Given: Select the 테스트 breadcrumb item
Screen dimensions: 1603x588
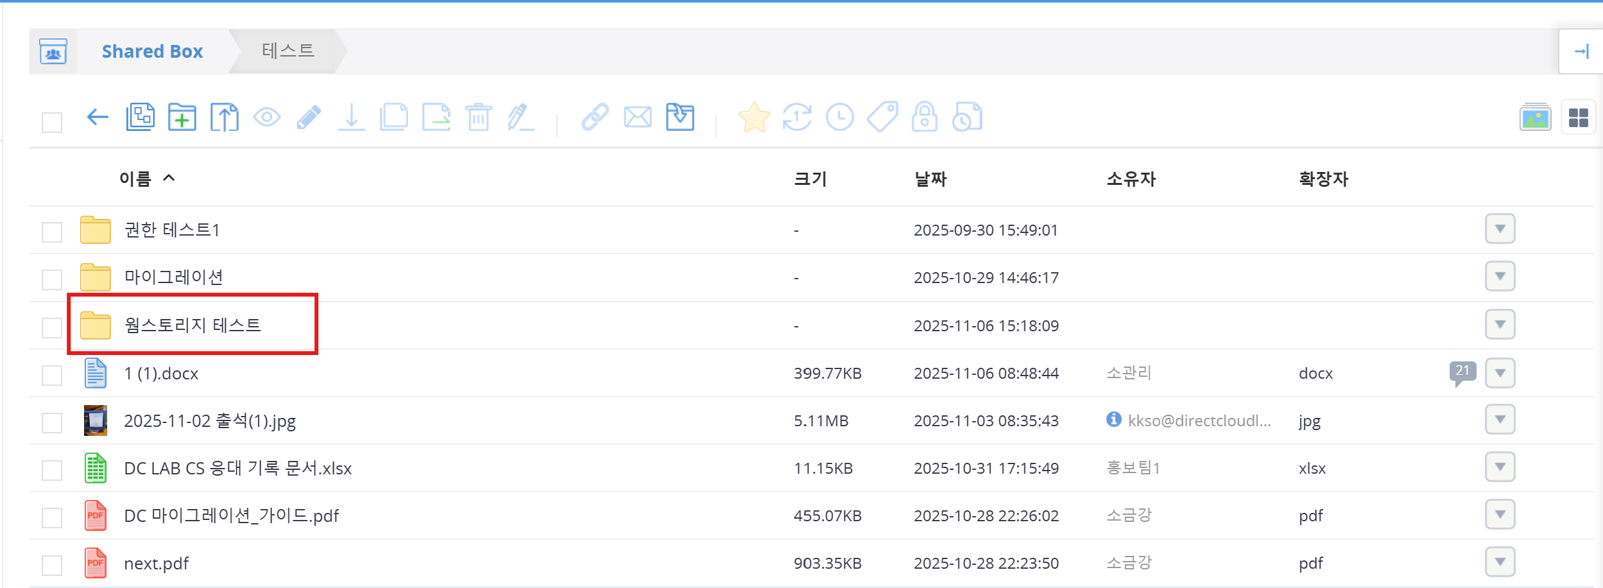Looking at the screenshot, I should (x=288, y=51).
